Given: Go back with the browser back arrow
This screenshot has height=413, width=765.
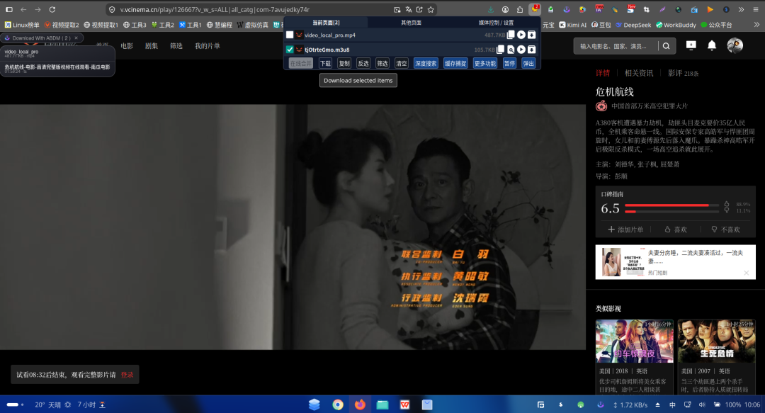Looking at the screenshot, I should click(x=23, y=9).
